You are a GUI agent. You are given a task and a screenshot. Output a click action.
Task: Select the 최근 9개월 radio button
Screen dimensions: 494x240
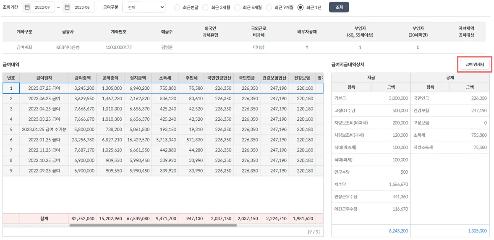point(269,7)
